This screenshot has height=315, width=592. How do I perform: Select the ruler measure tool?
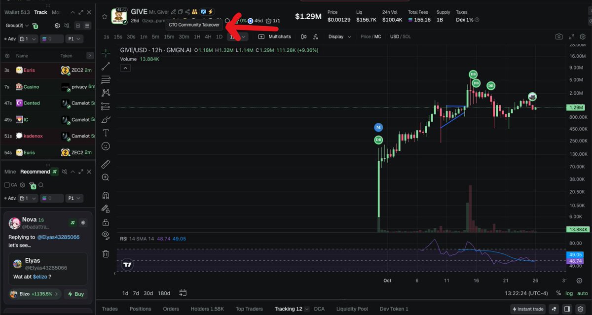tap(106, 164)
